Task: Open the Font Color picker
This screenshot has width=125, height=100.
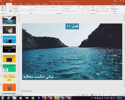Action: pos(40,11)
